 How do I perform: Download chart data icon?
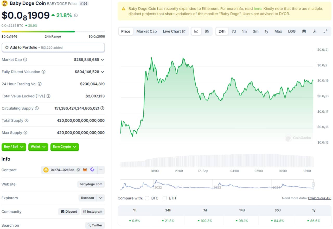click(315, 31)
